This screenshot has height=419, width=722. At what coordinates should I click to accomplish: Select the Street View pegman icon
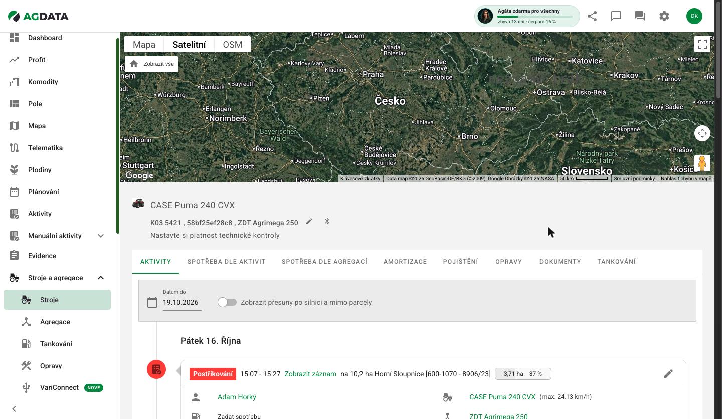tap(702, 163)
